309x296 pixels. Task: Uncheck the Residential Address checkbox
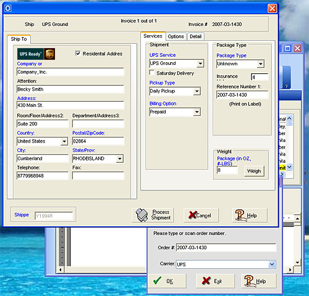click(78, 53)
